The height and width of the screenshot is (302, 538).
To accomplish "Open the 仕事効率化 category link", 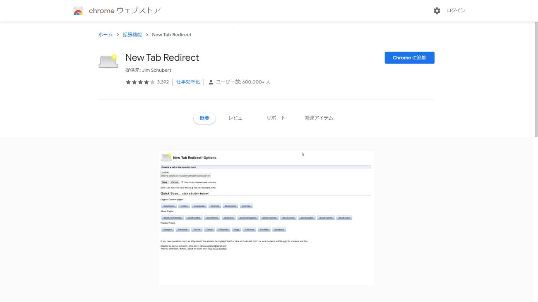I will tap(188, 82).
